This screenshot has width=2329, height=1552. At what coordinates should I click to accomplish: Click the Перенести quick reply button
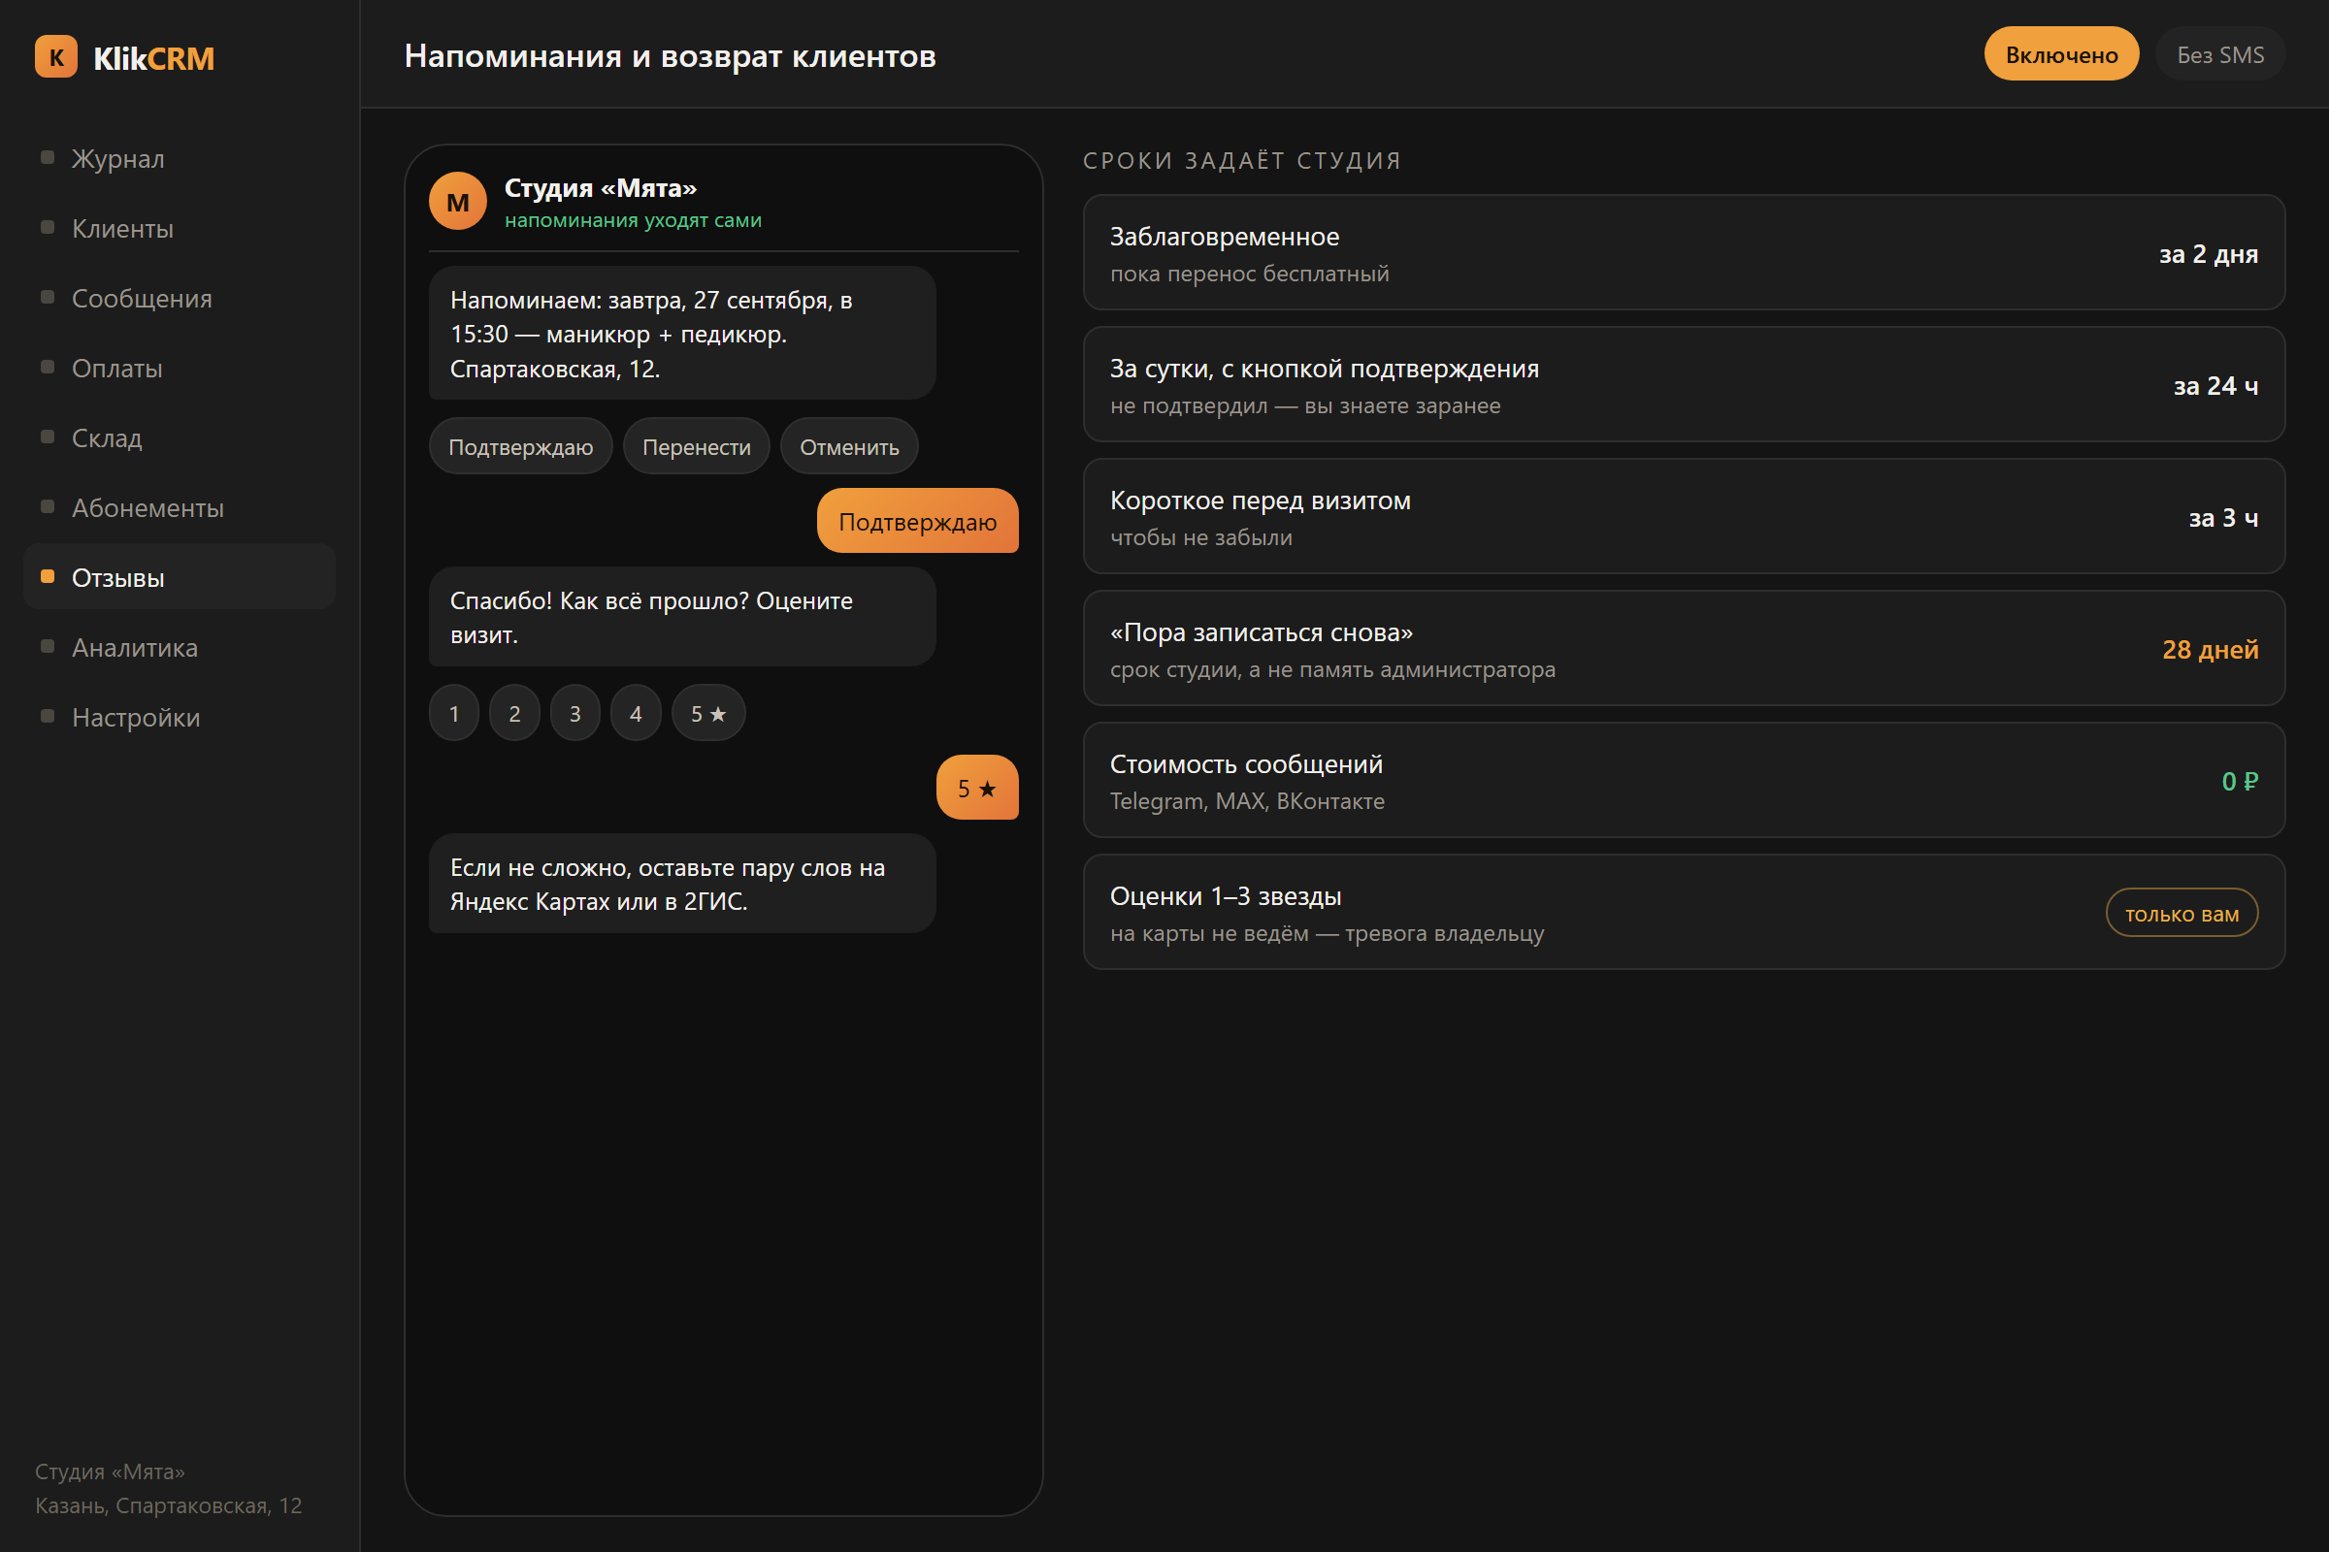696,446
